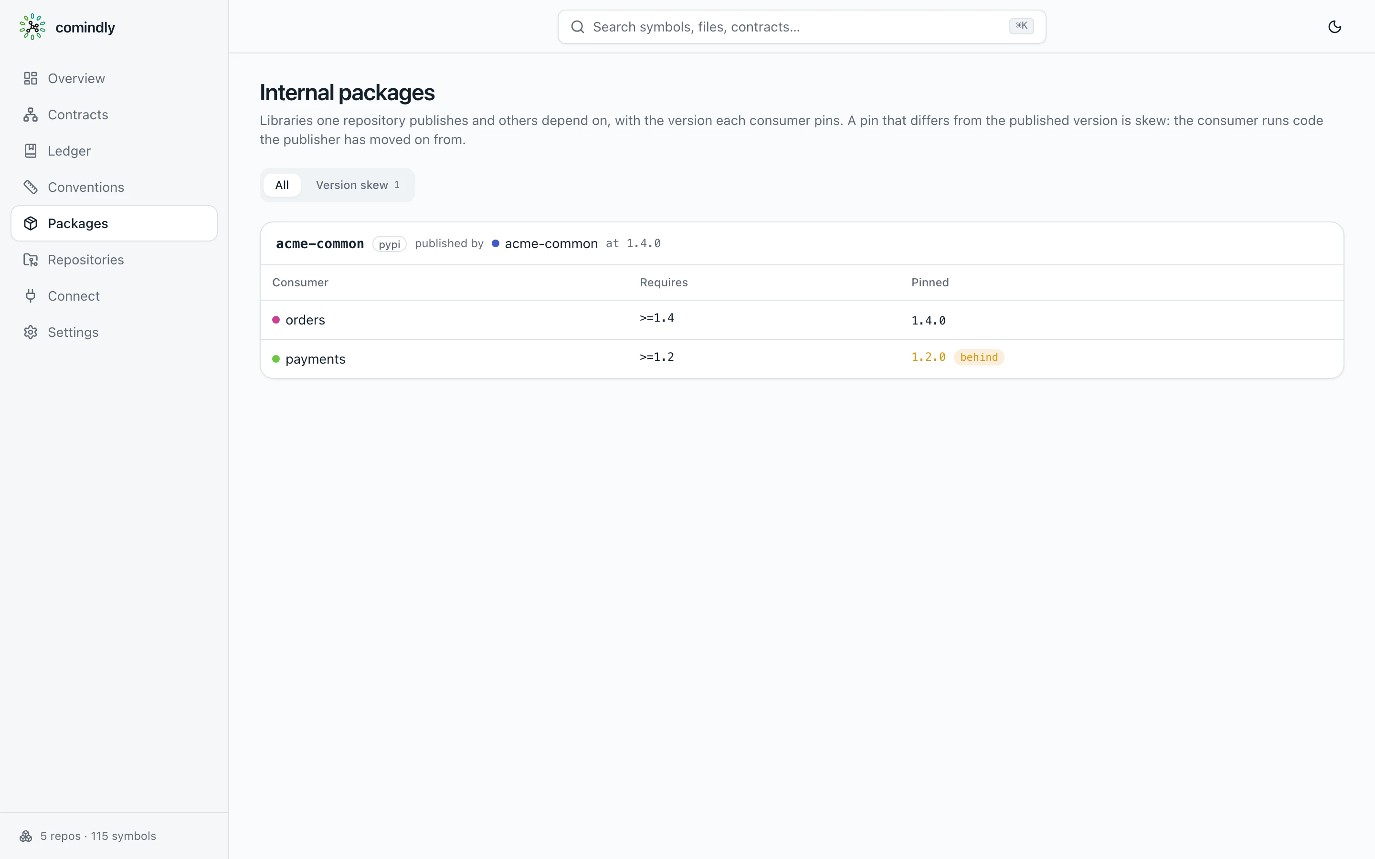
Task: Focus the Search symbols input field
Action: coord(802,27)
